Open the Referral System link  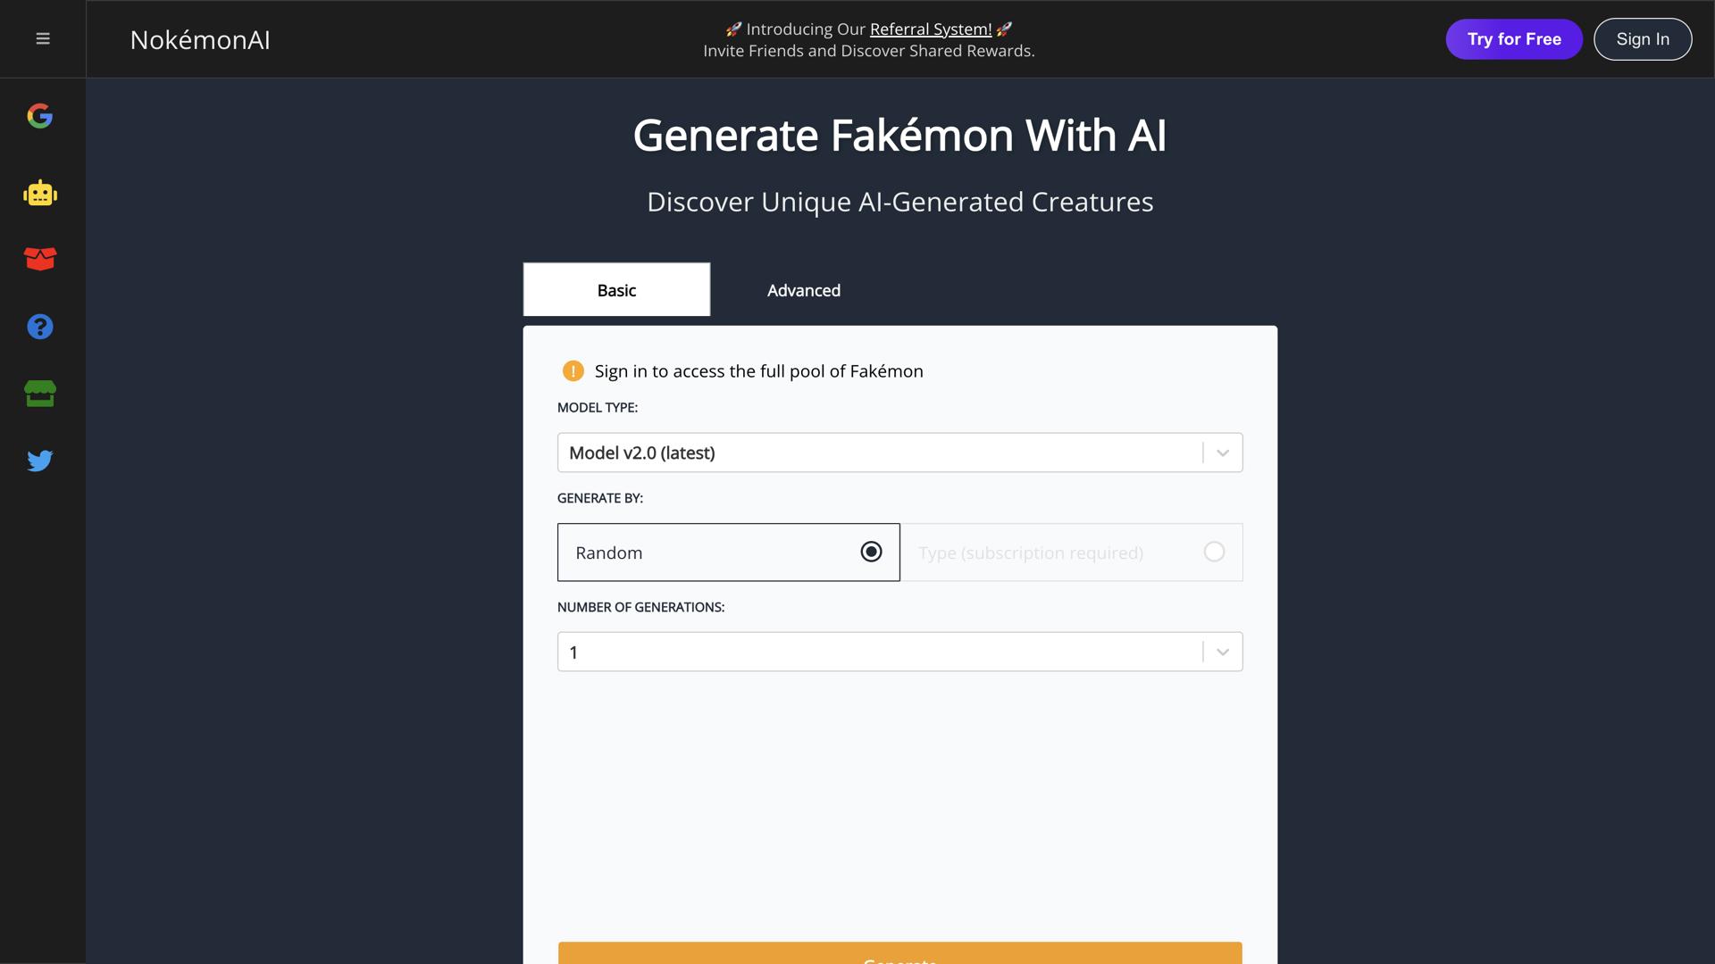(930, 29)
